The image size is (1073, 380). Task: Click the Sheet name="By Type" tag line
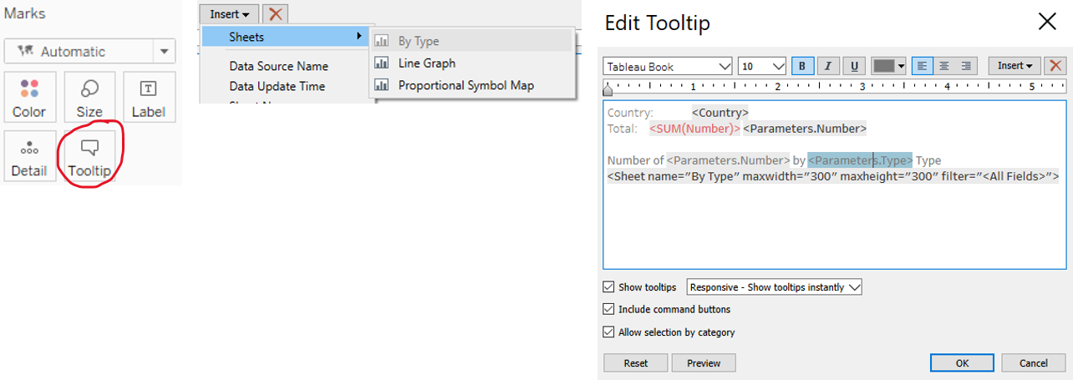[x=833, y=176]
